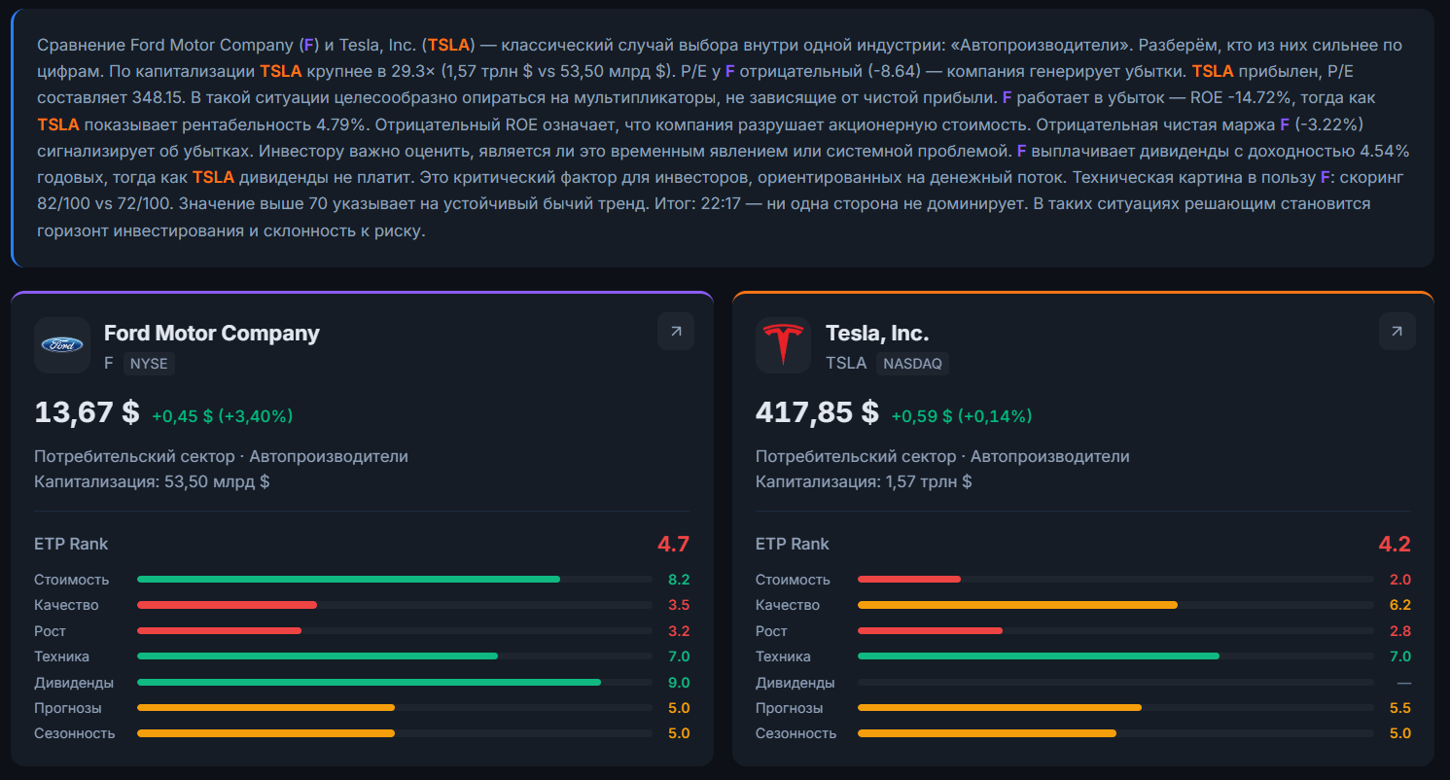Click Ford's Рост value 3.2
This screenshot has width=1450, height=780.
click(679, 631)
